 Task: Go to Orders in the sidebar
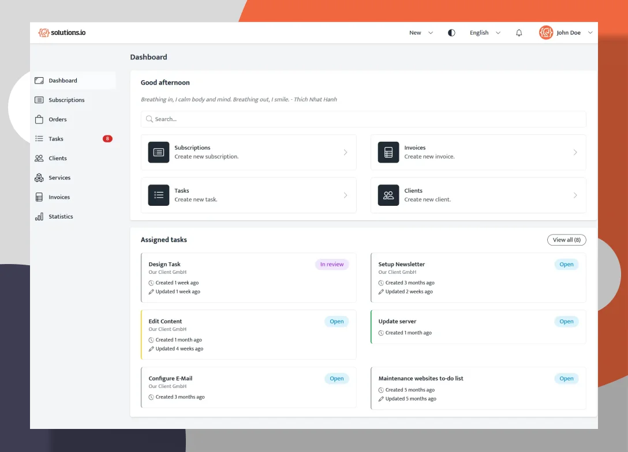click(x=58, y=119)
